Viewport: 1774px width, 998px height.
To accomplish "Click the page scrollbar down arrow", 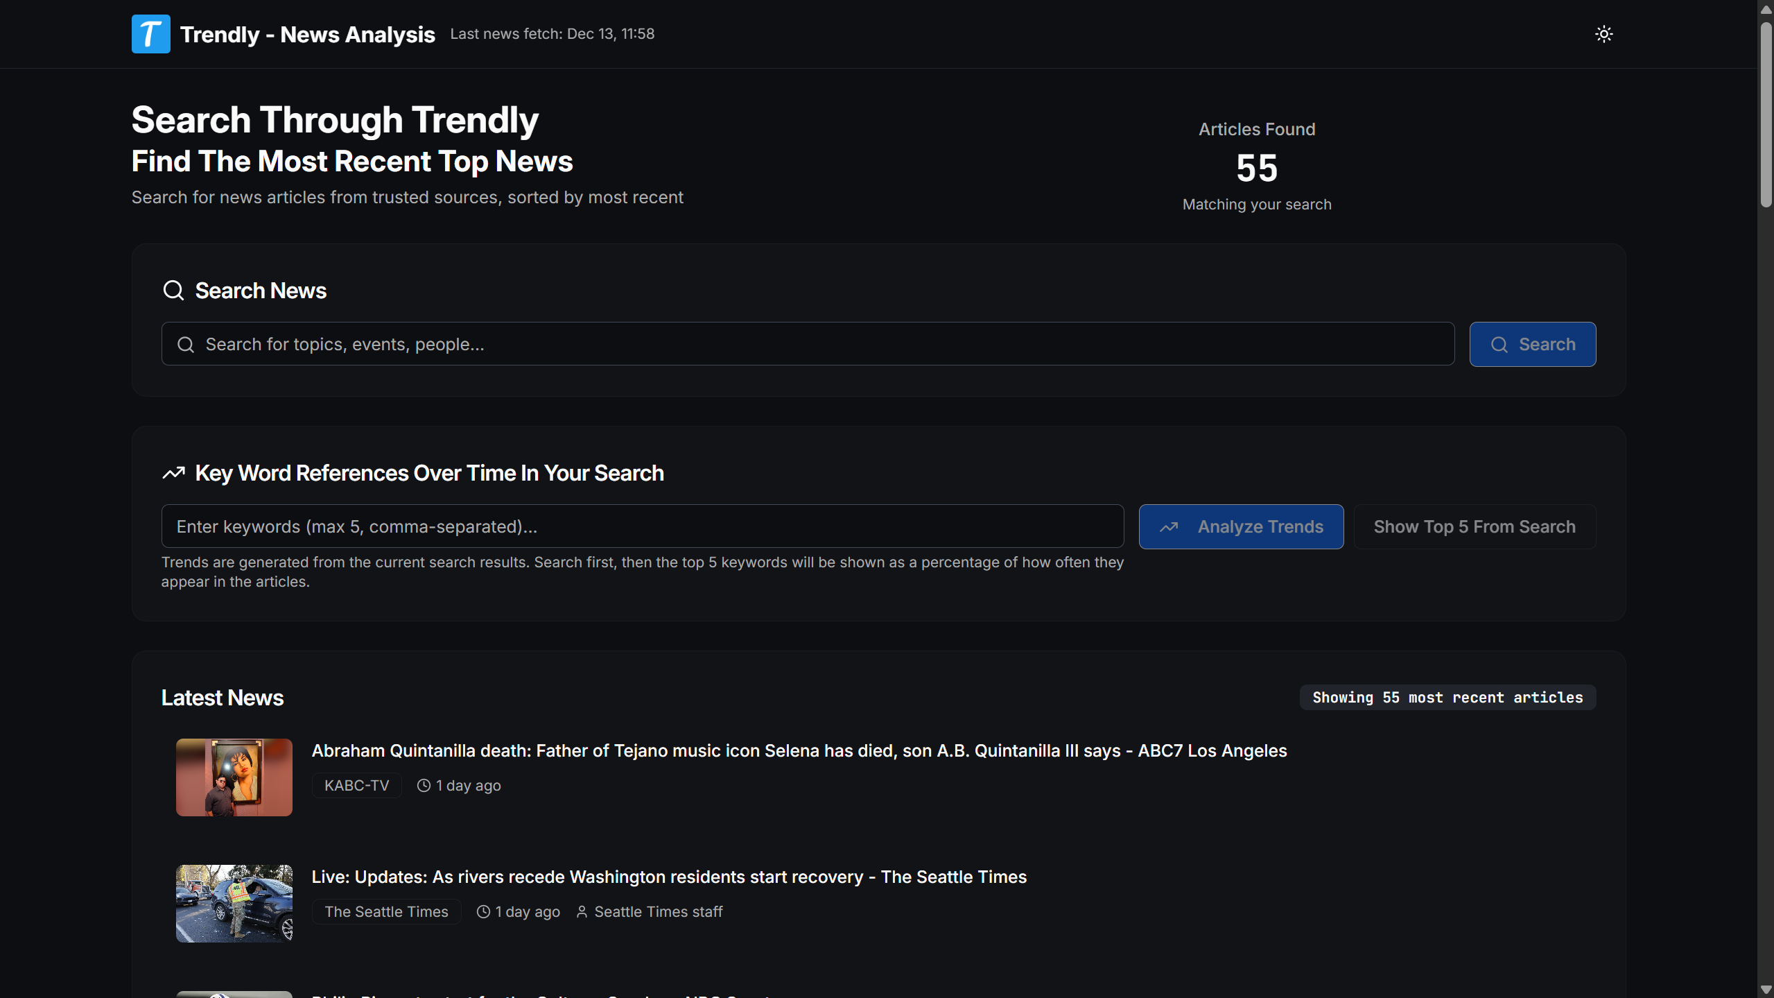I will 1766,990.
